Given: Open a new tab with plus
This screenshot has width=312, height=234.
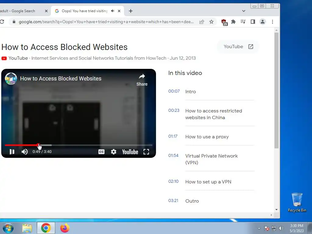Looking at the screenshot, I should coord(130,11).
